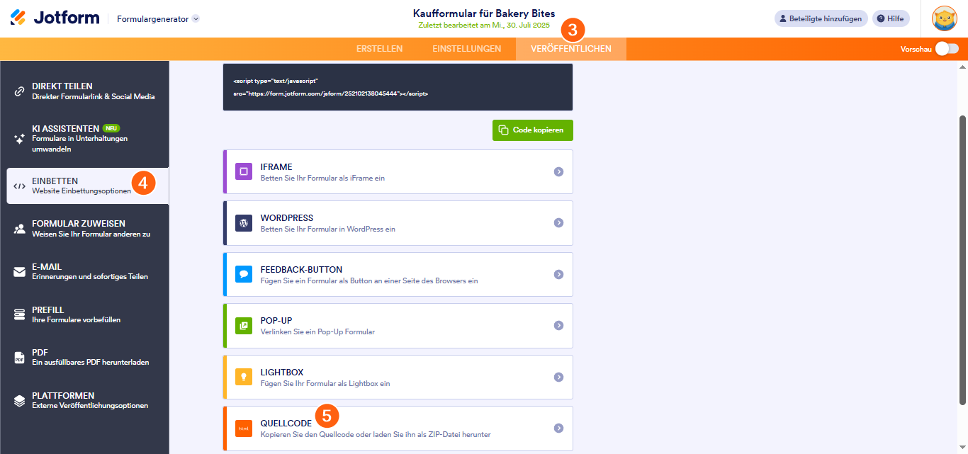Click the blue Feedback-Button chat icon

pos(244,274)
